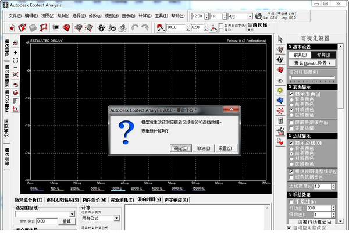
Task: Click the sun settings icon in right strip
Action: pyautogui.click(x=280, y=90)
